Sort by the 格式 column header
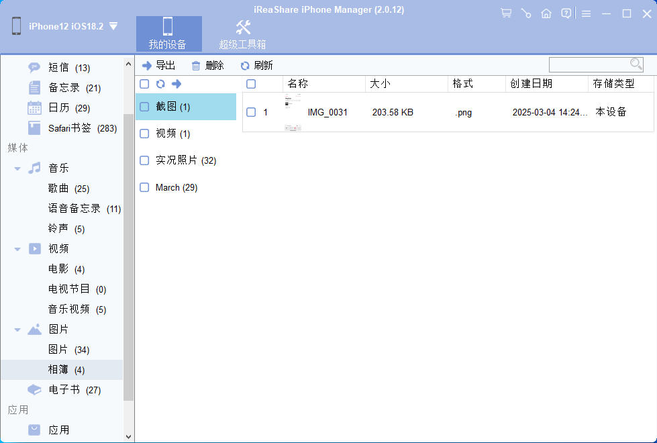The image size is (657, 443). tap(477, 84)
